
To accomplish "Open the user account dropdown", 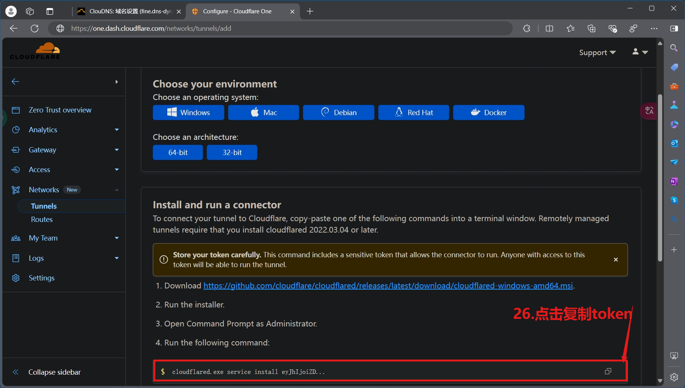I will 640,52.
